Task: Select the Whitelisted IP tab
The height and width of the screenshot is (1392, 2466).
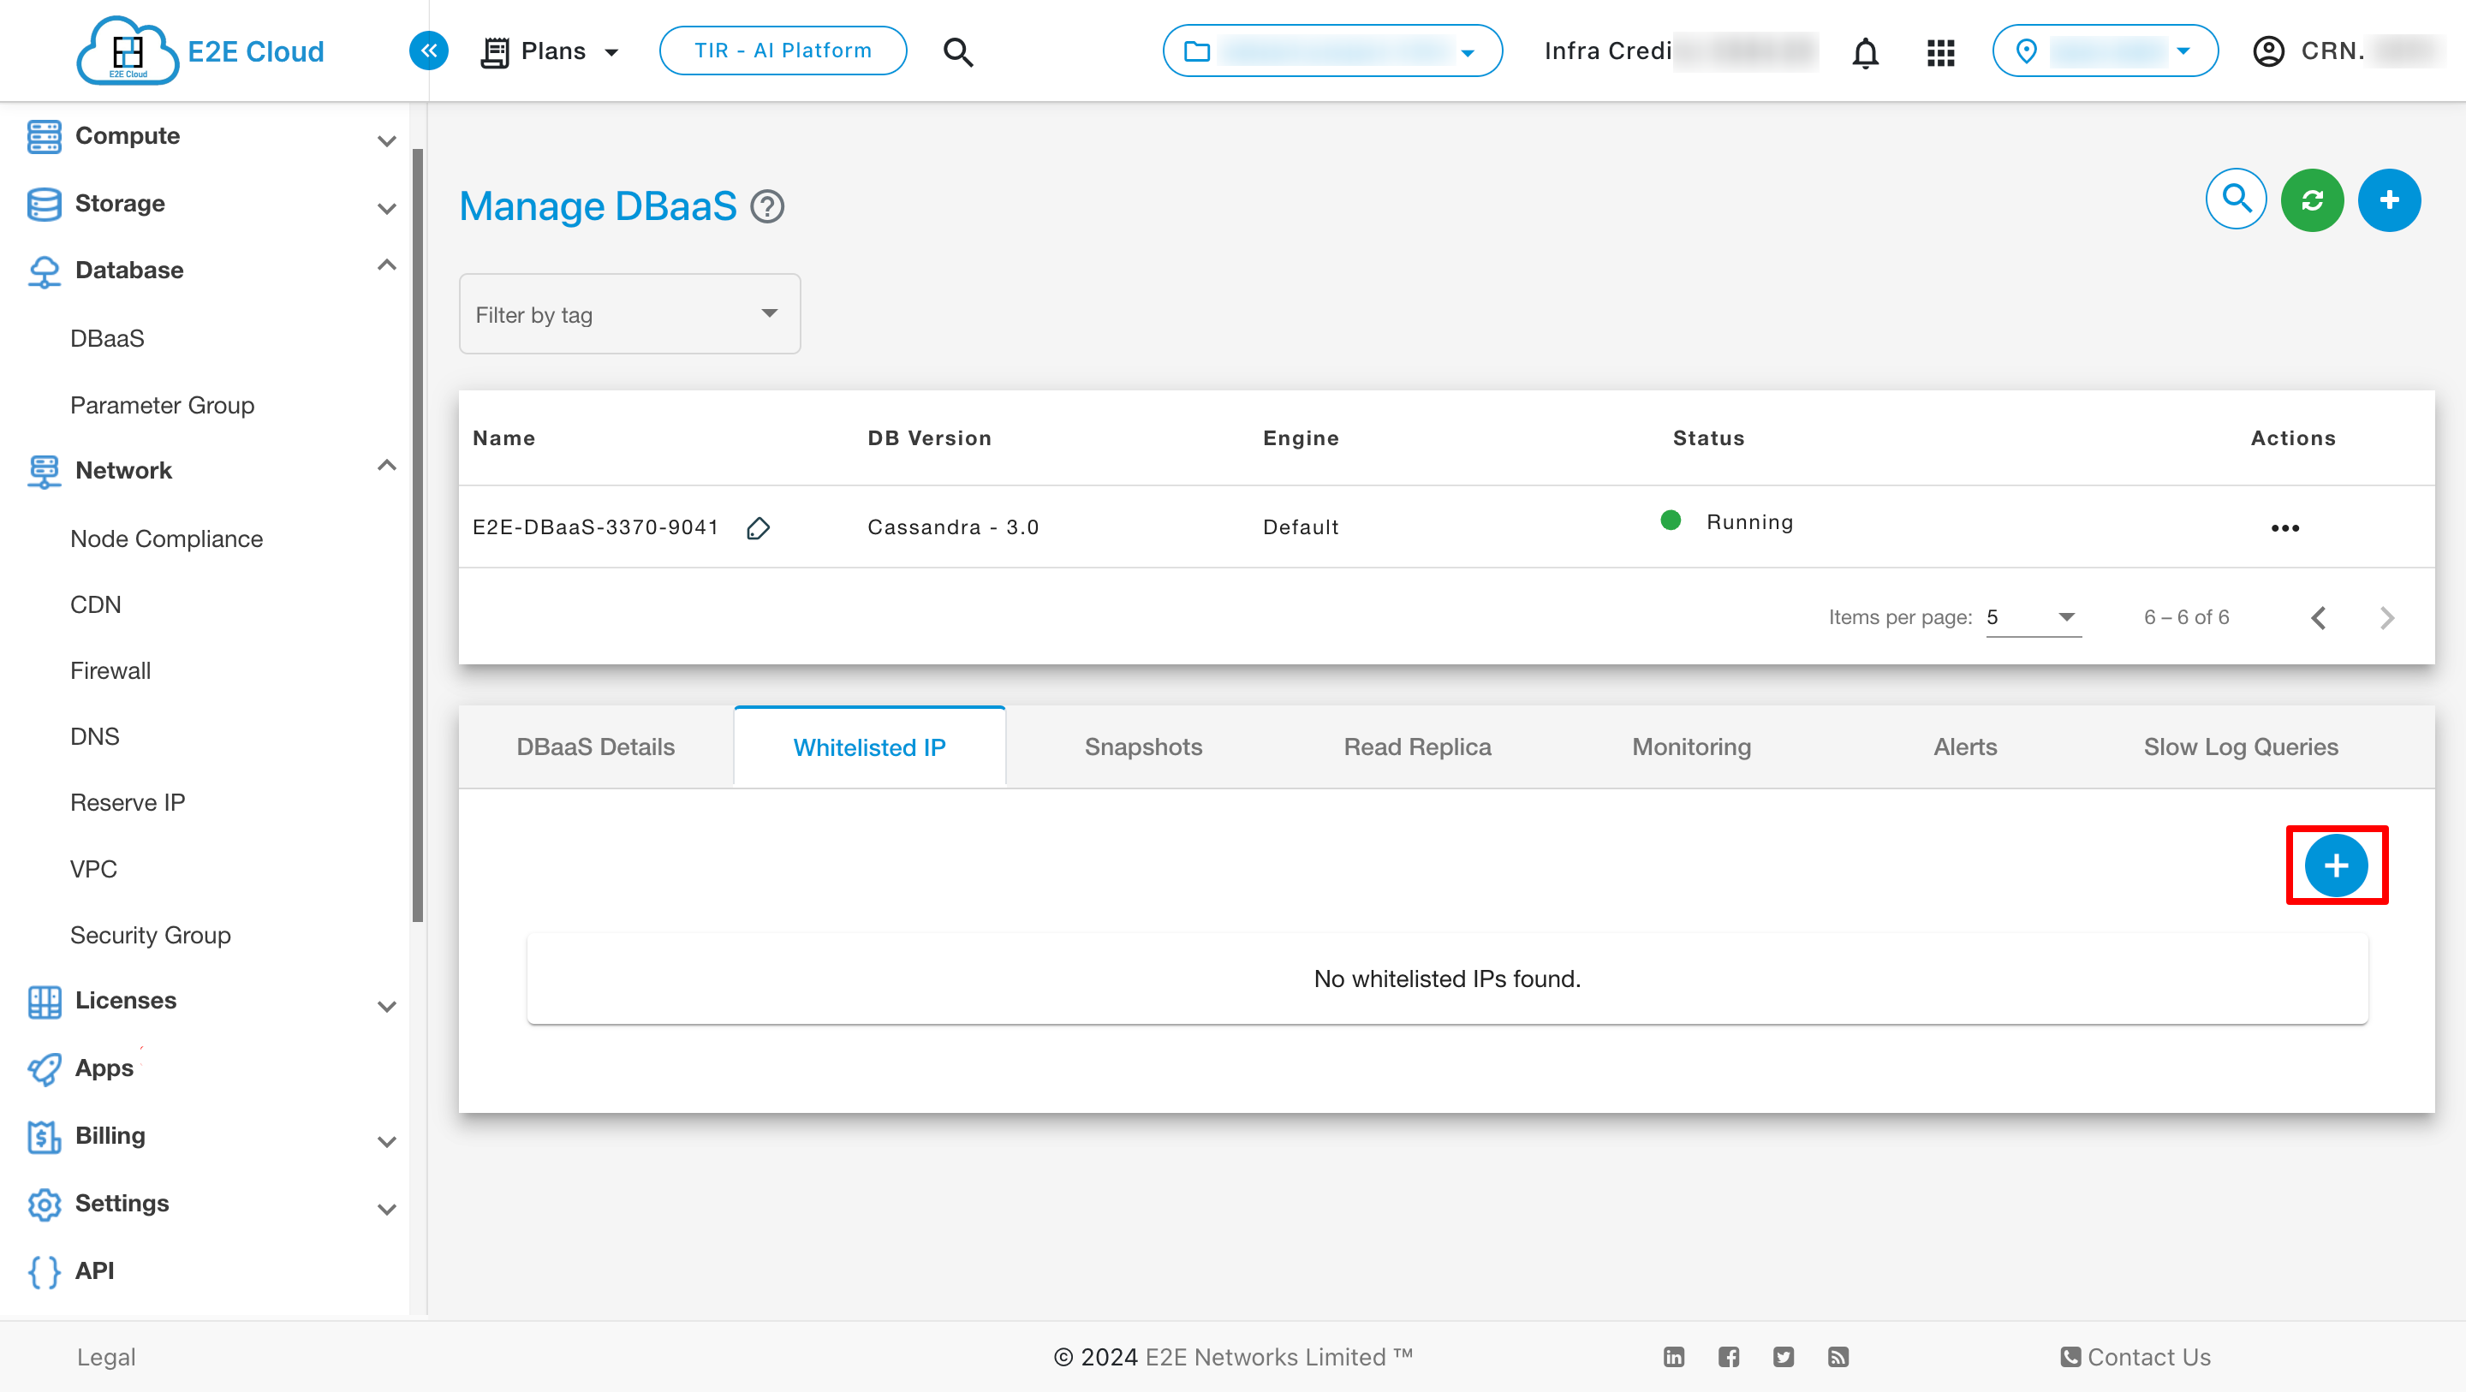Action: [x=869, y=747]
